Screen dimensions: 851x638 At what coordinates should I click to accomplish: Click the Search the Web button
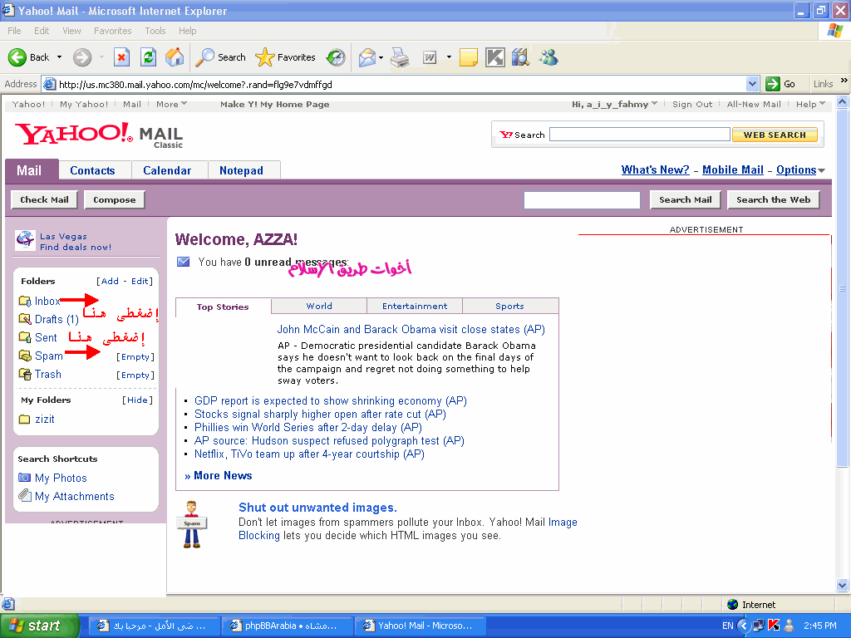(x=773, y=199)
